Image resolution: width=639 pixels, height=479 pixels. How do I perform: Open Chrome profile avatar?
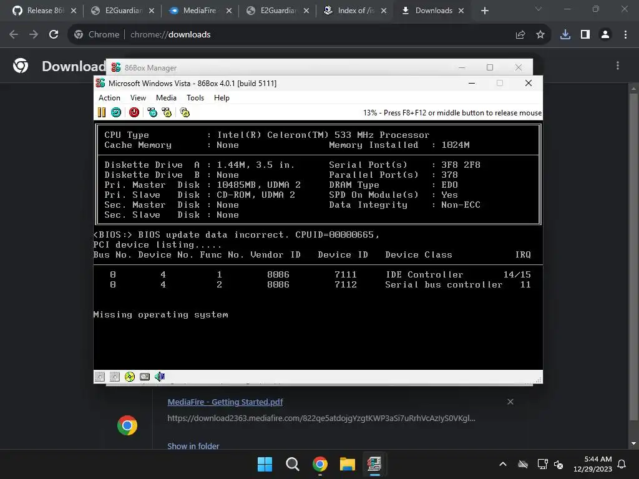pos(605,35)
